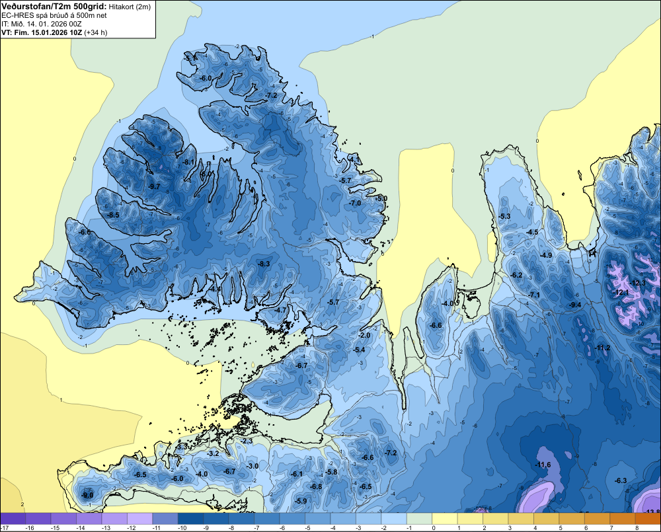Click the '-3.2' temperature label

point(214,453)
